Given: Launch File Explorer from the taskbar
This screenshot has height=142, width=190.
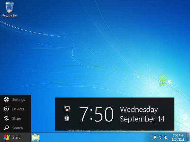Looking at the screenshot, I should (x=36, y=137).
